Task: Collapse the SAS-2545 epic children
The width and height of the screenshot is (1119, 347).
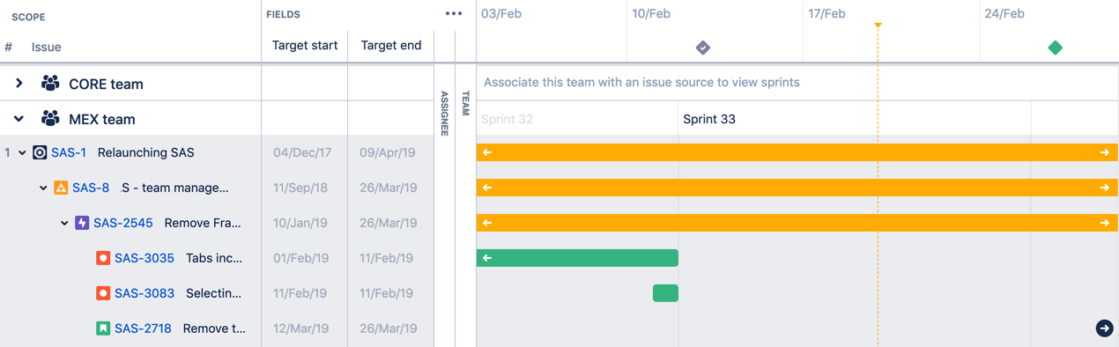Action: [x=64, y=223]
